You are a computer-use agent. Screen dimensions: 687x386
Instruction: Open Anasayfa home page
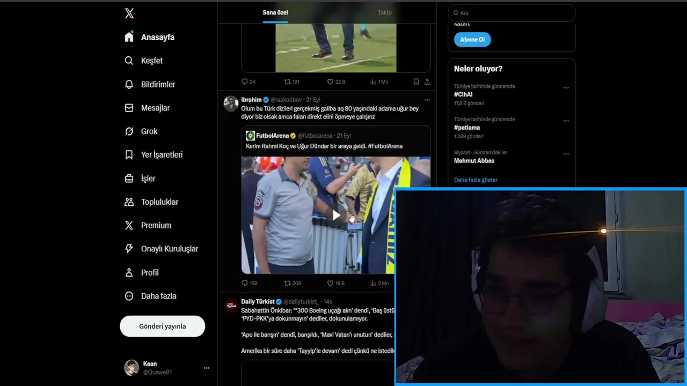click(150, 37)
